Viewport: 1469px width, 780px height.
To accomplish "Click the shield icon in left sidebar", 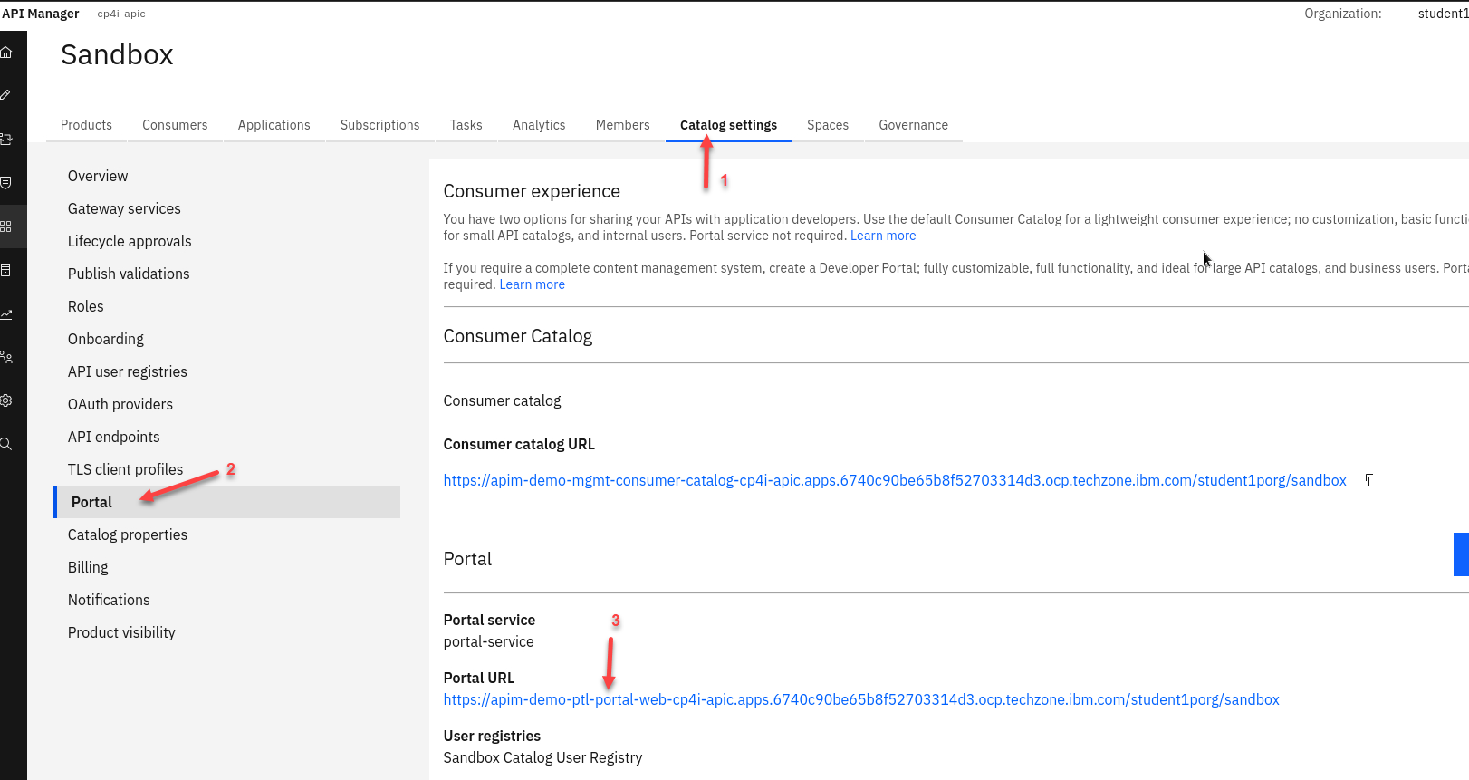I will click(x=6, y=183).
